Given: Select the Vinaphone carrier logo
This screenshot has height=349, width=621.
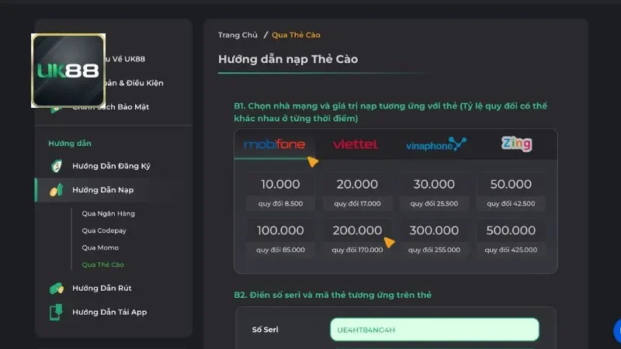Looking at the screenshot, I should tap(435, 144).
